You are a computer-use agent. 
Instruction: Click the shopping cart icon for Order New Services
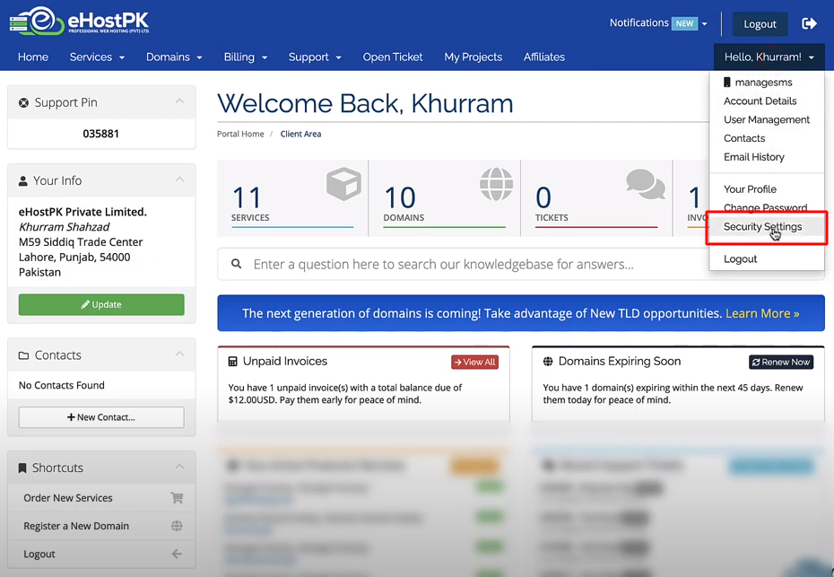point(177,498)
